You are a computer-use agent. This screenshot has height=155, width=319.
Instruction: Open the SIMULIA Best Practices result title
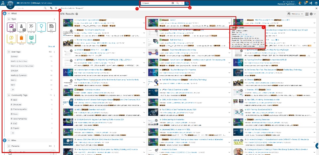(85, 129)
